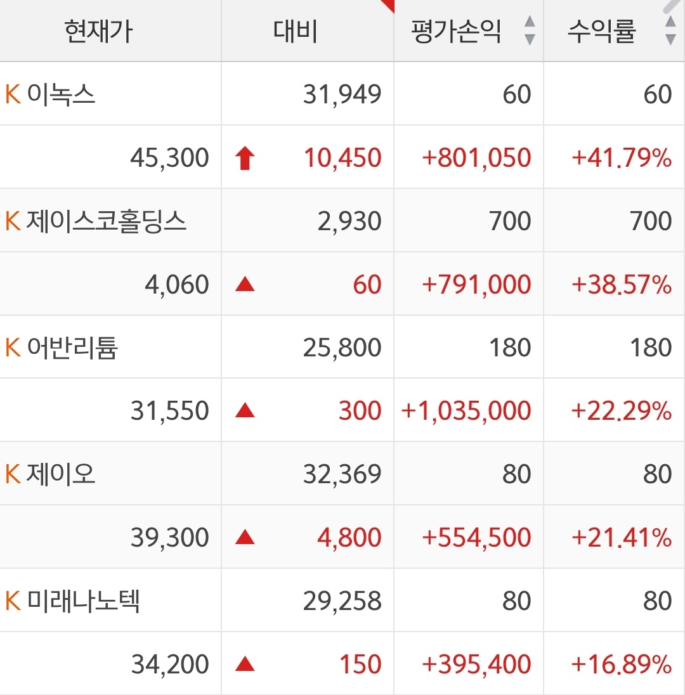
Task: Click the K market icon beside 제이오
Action: [13, 474]
